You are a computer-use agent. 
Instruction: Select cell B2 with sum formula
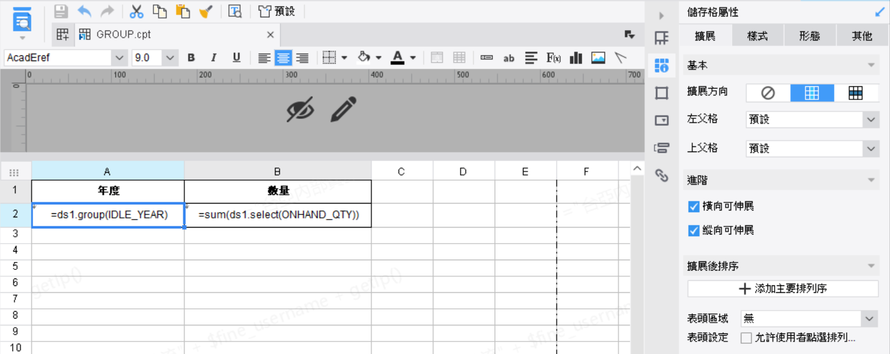pos(278,215)
